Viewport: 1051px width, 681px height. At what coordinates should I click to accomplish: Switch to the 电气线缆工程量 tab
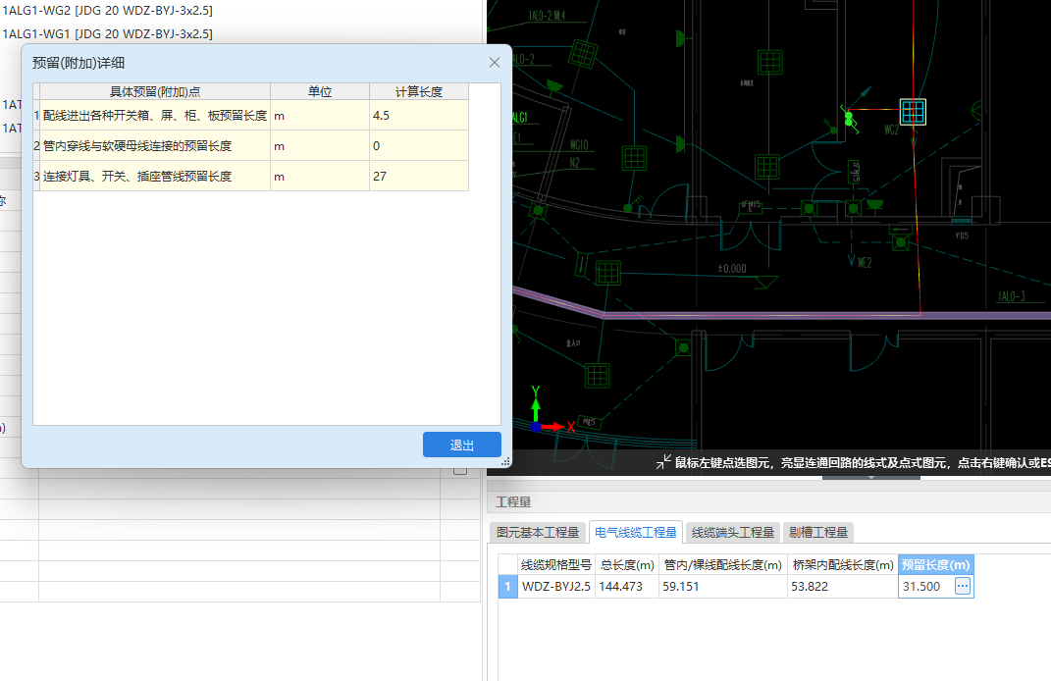636,532
